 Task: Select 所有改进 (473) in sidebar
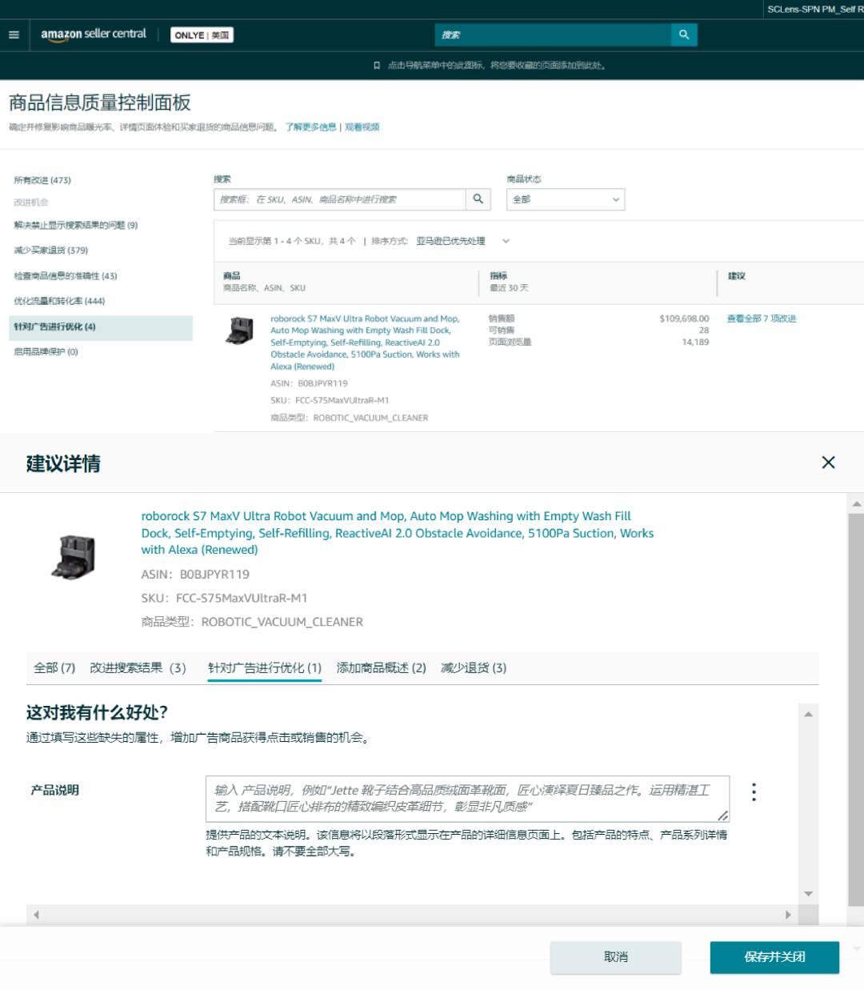[x=42, y=181]
